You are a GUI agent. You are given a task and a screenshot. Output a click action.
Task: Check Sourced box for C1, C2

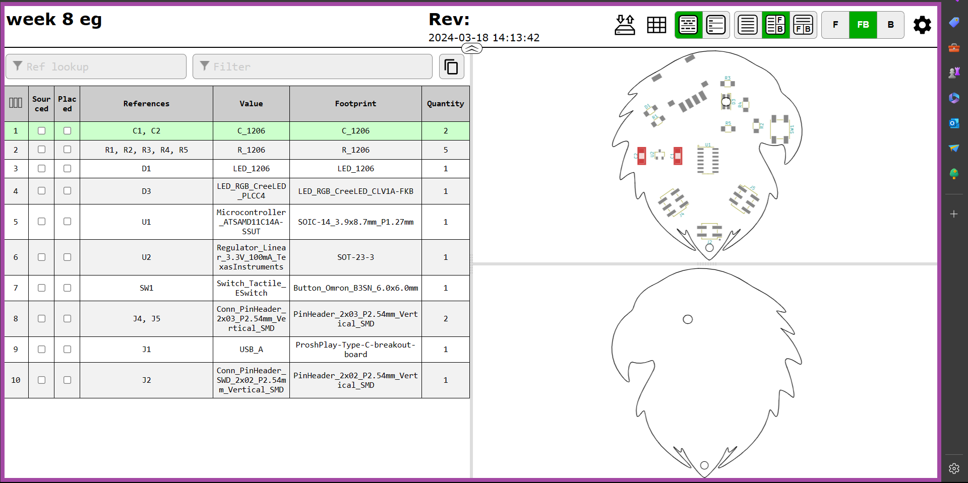(x=41, y=131)
